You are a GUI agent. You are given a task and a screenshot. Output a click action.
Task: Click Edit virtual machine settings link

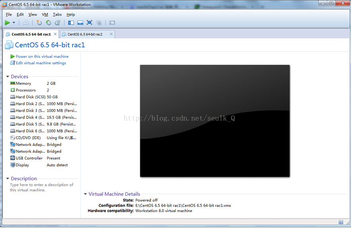[x=41, y=63]
